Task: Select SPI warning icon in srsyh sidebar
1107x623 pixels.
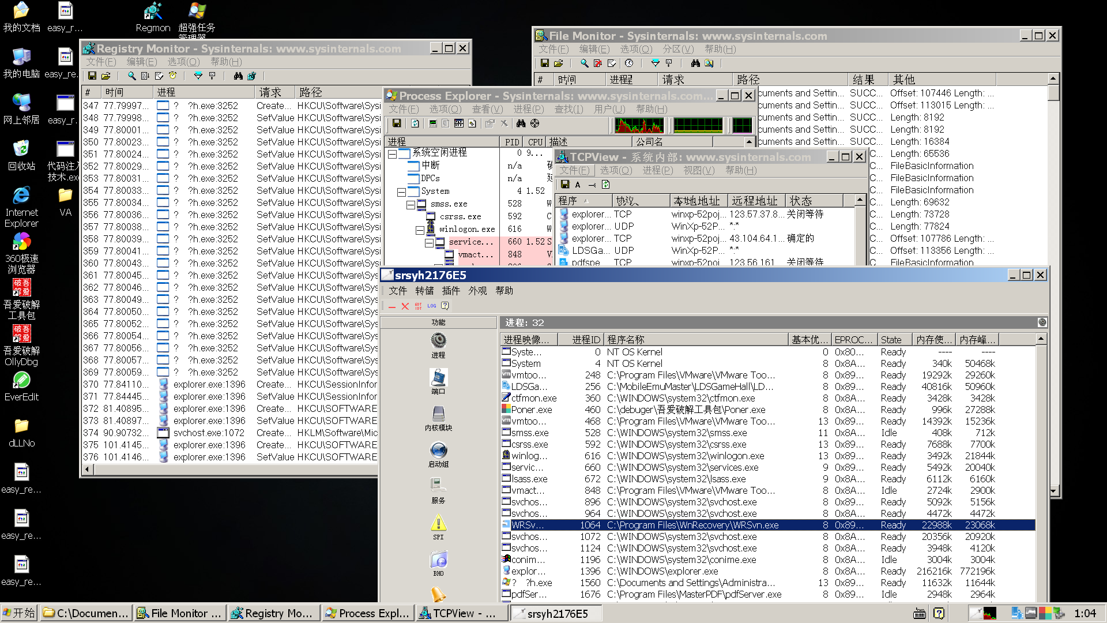Action: (x=438, y=523)
